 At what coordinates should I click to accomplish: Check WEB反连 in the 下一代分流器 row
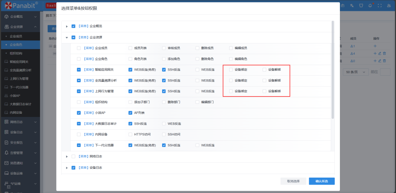tap(197, 145)
